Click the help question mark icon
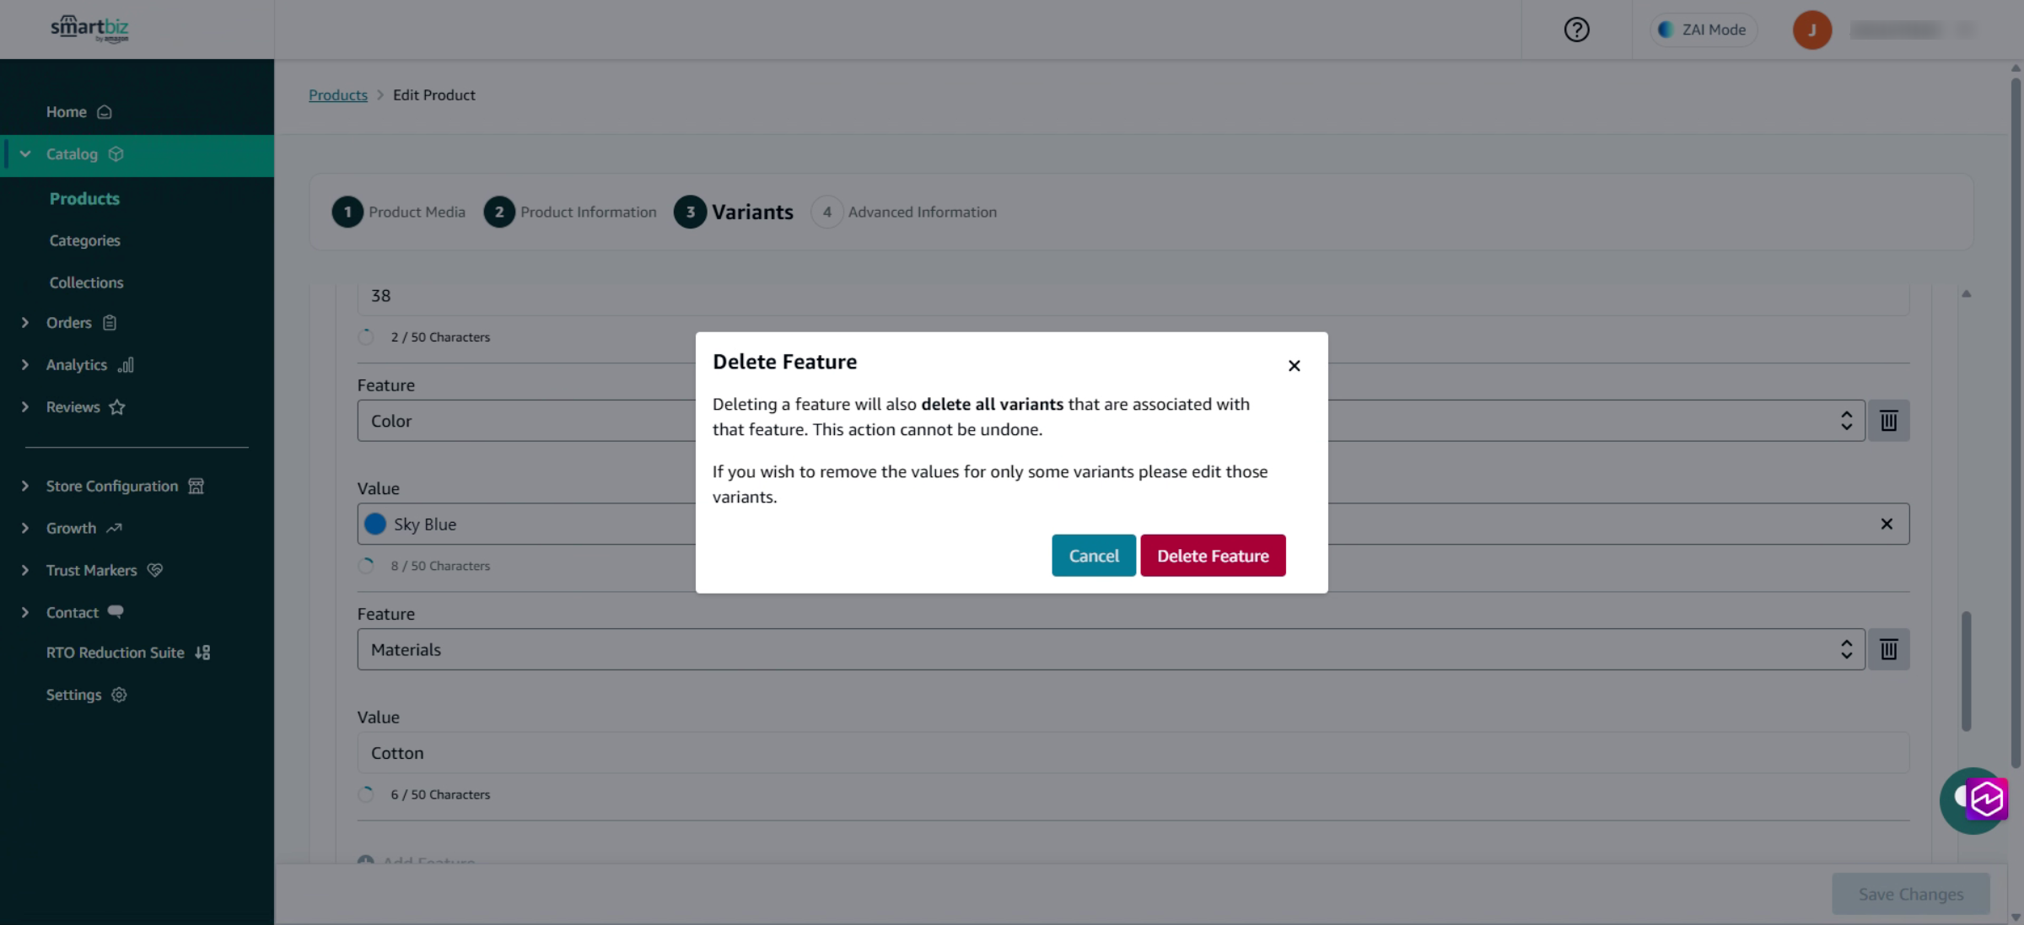This screenshot has height=925, width=2024. 1576,30
